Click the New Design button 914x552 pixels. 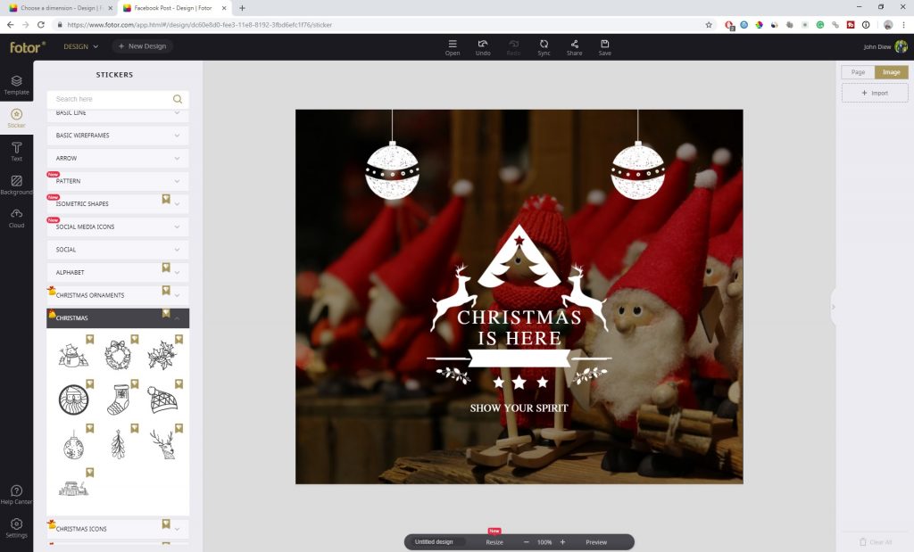(142, 46)
